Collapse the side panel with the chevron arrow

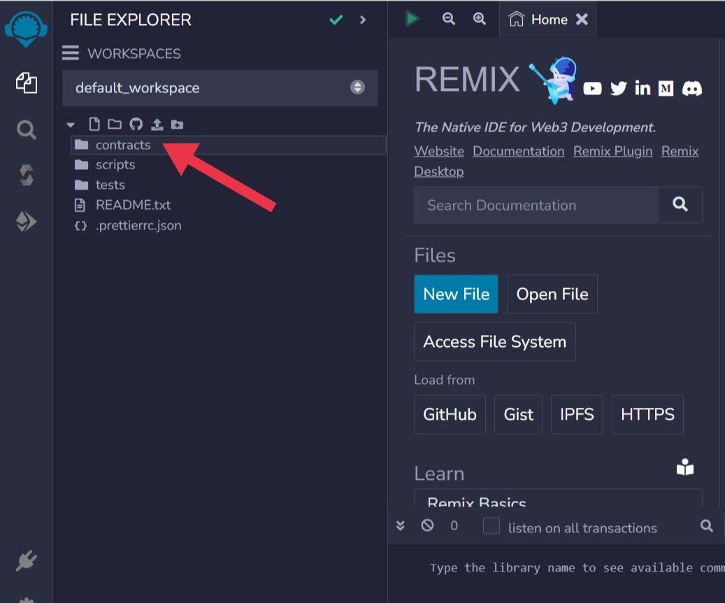(363, 20)
